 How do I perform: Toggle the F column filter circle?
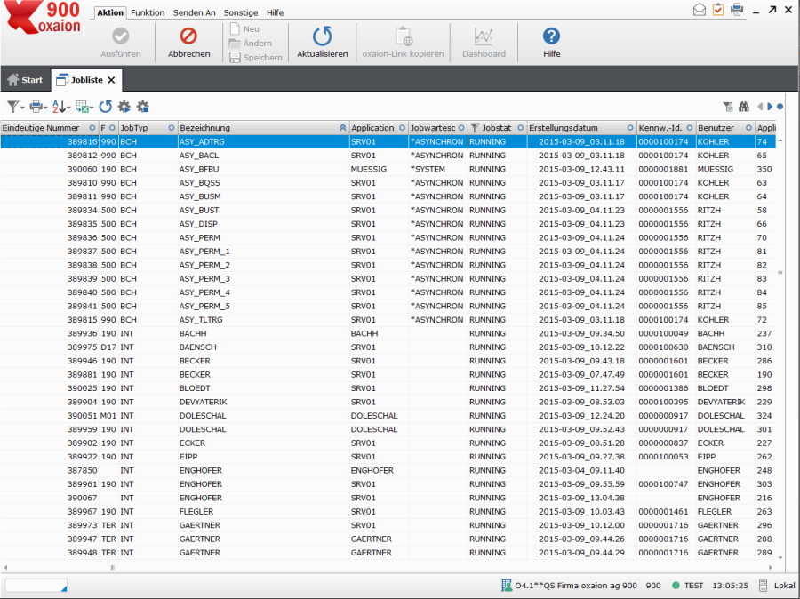[x=112, y=128]
